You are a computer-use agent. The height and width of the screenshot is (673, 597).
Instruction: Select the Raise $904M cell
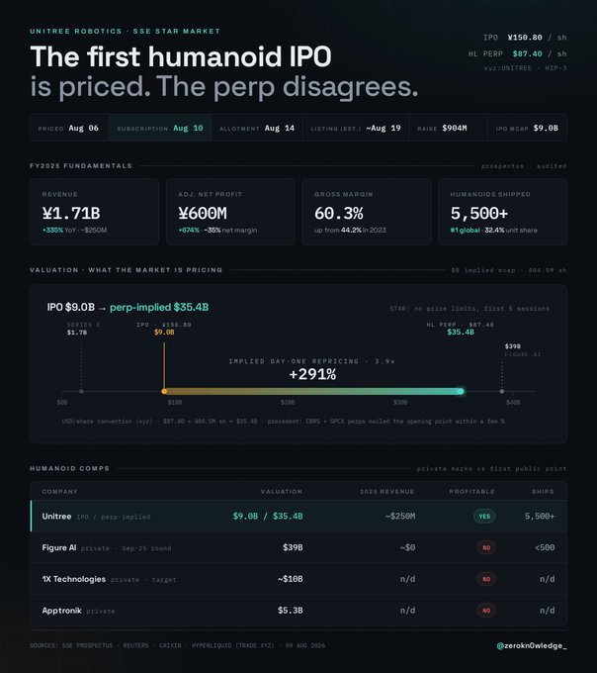click(449, 128)
